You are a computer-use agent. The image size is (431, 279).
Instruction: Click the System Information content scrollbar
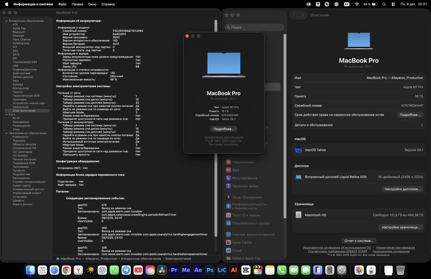pyautogui.click(x=216, y=128)
